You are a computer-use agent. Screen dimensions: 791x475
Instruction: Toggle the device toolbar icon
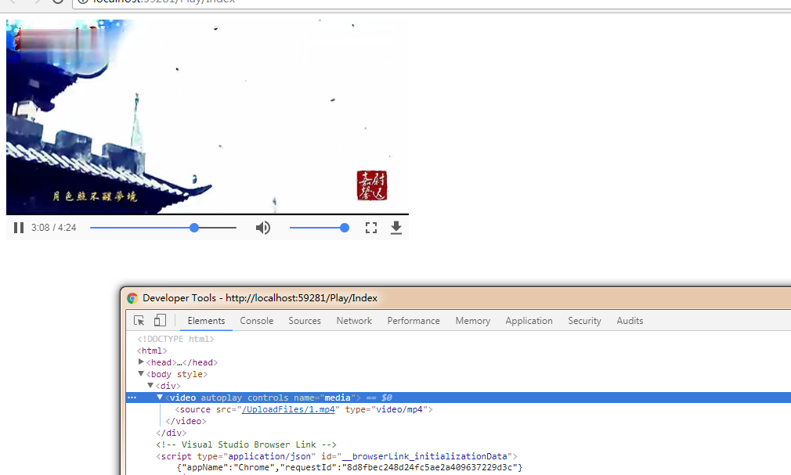(160, 321)
